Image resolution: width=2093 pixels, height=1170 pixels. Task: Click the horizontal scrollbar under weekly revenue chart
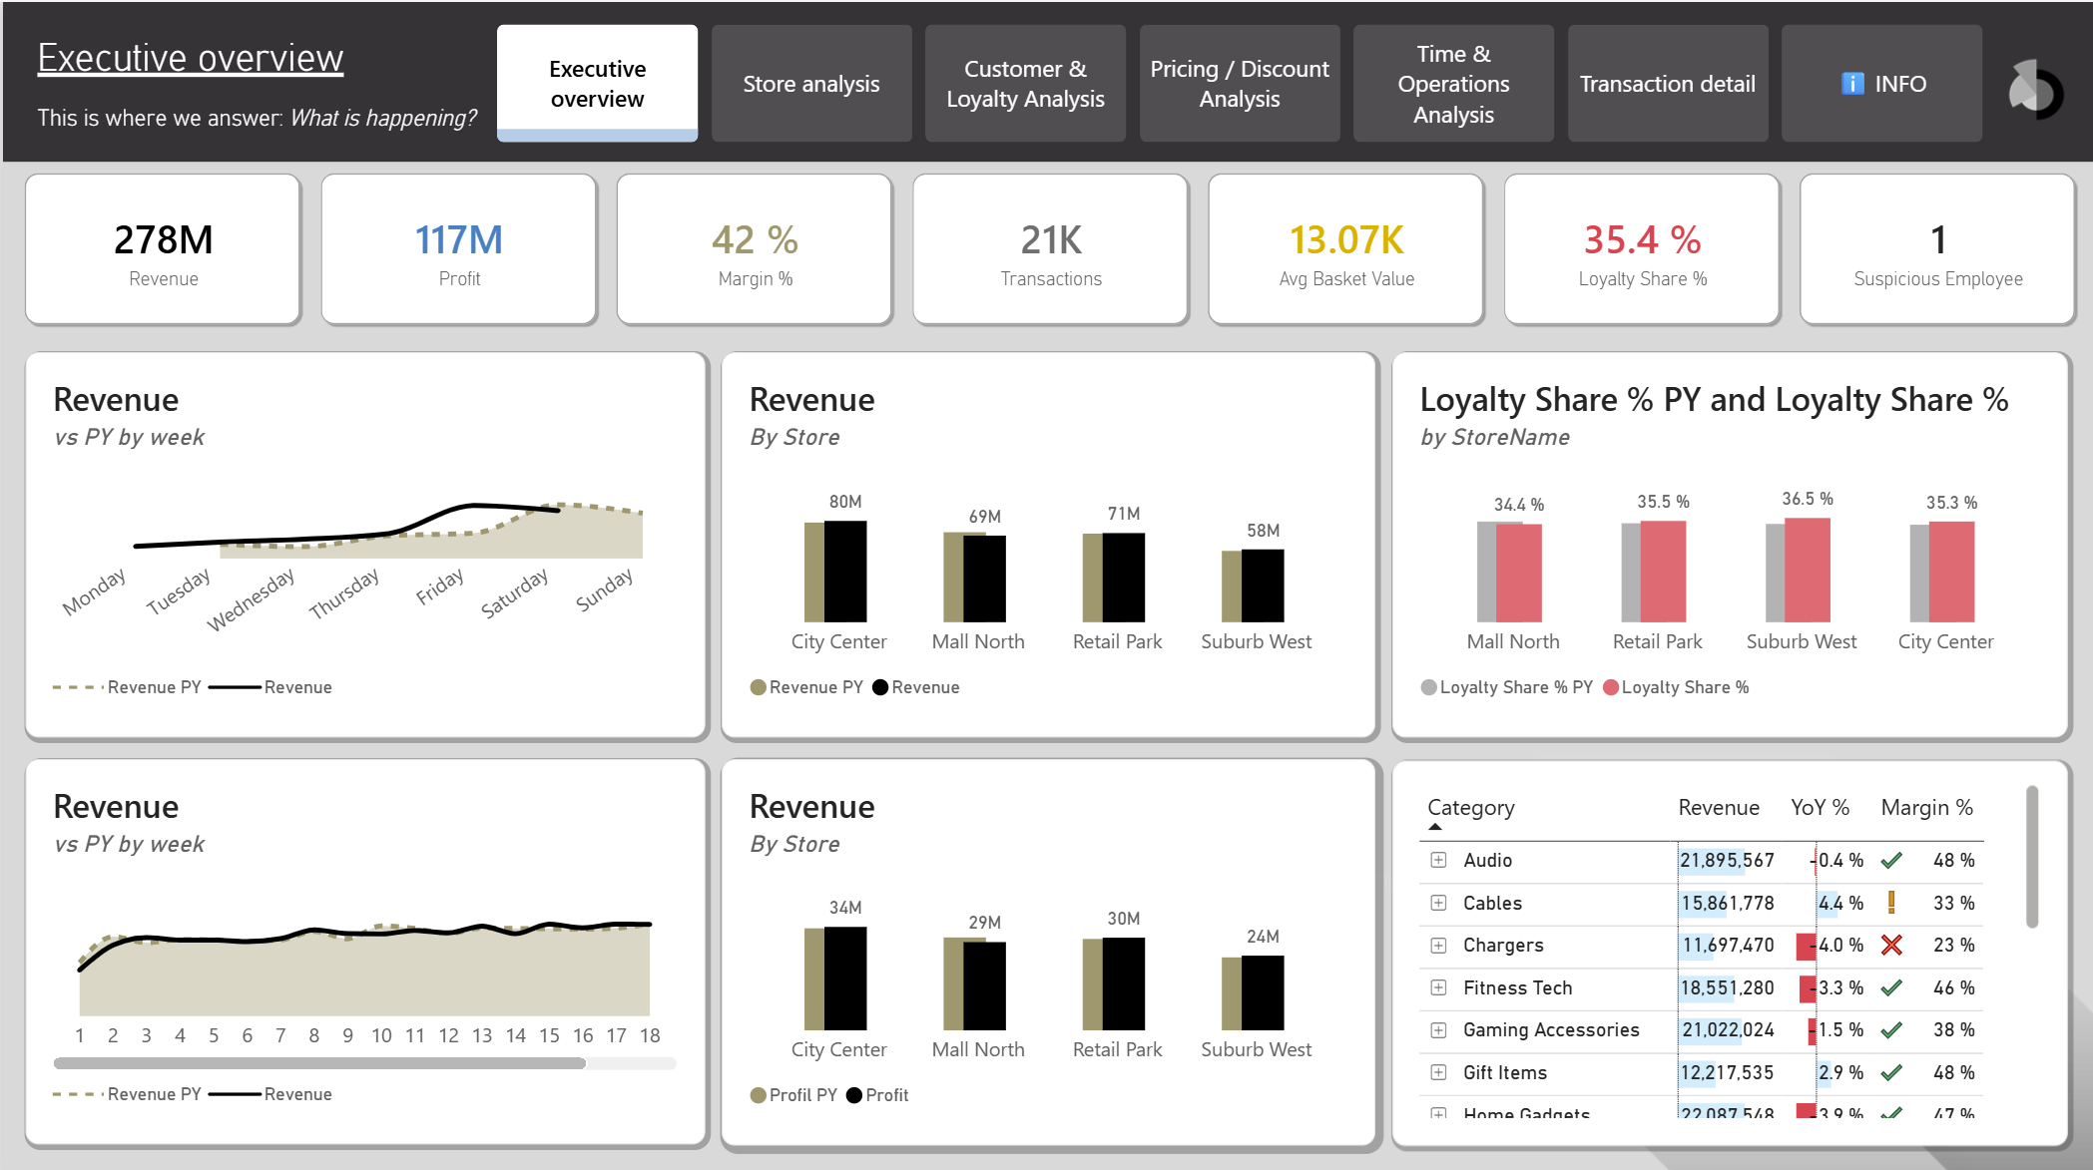click(x=319, y=1063)
